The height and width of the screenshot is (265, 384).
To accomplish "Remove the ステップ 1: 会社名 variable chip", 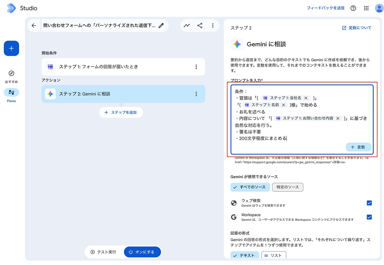I will [306, 98].
